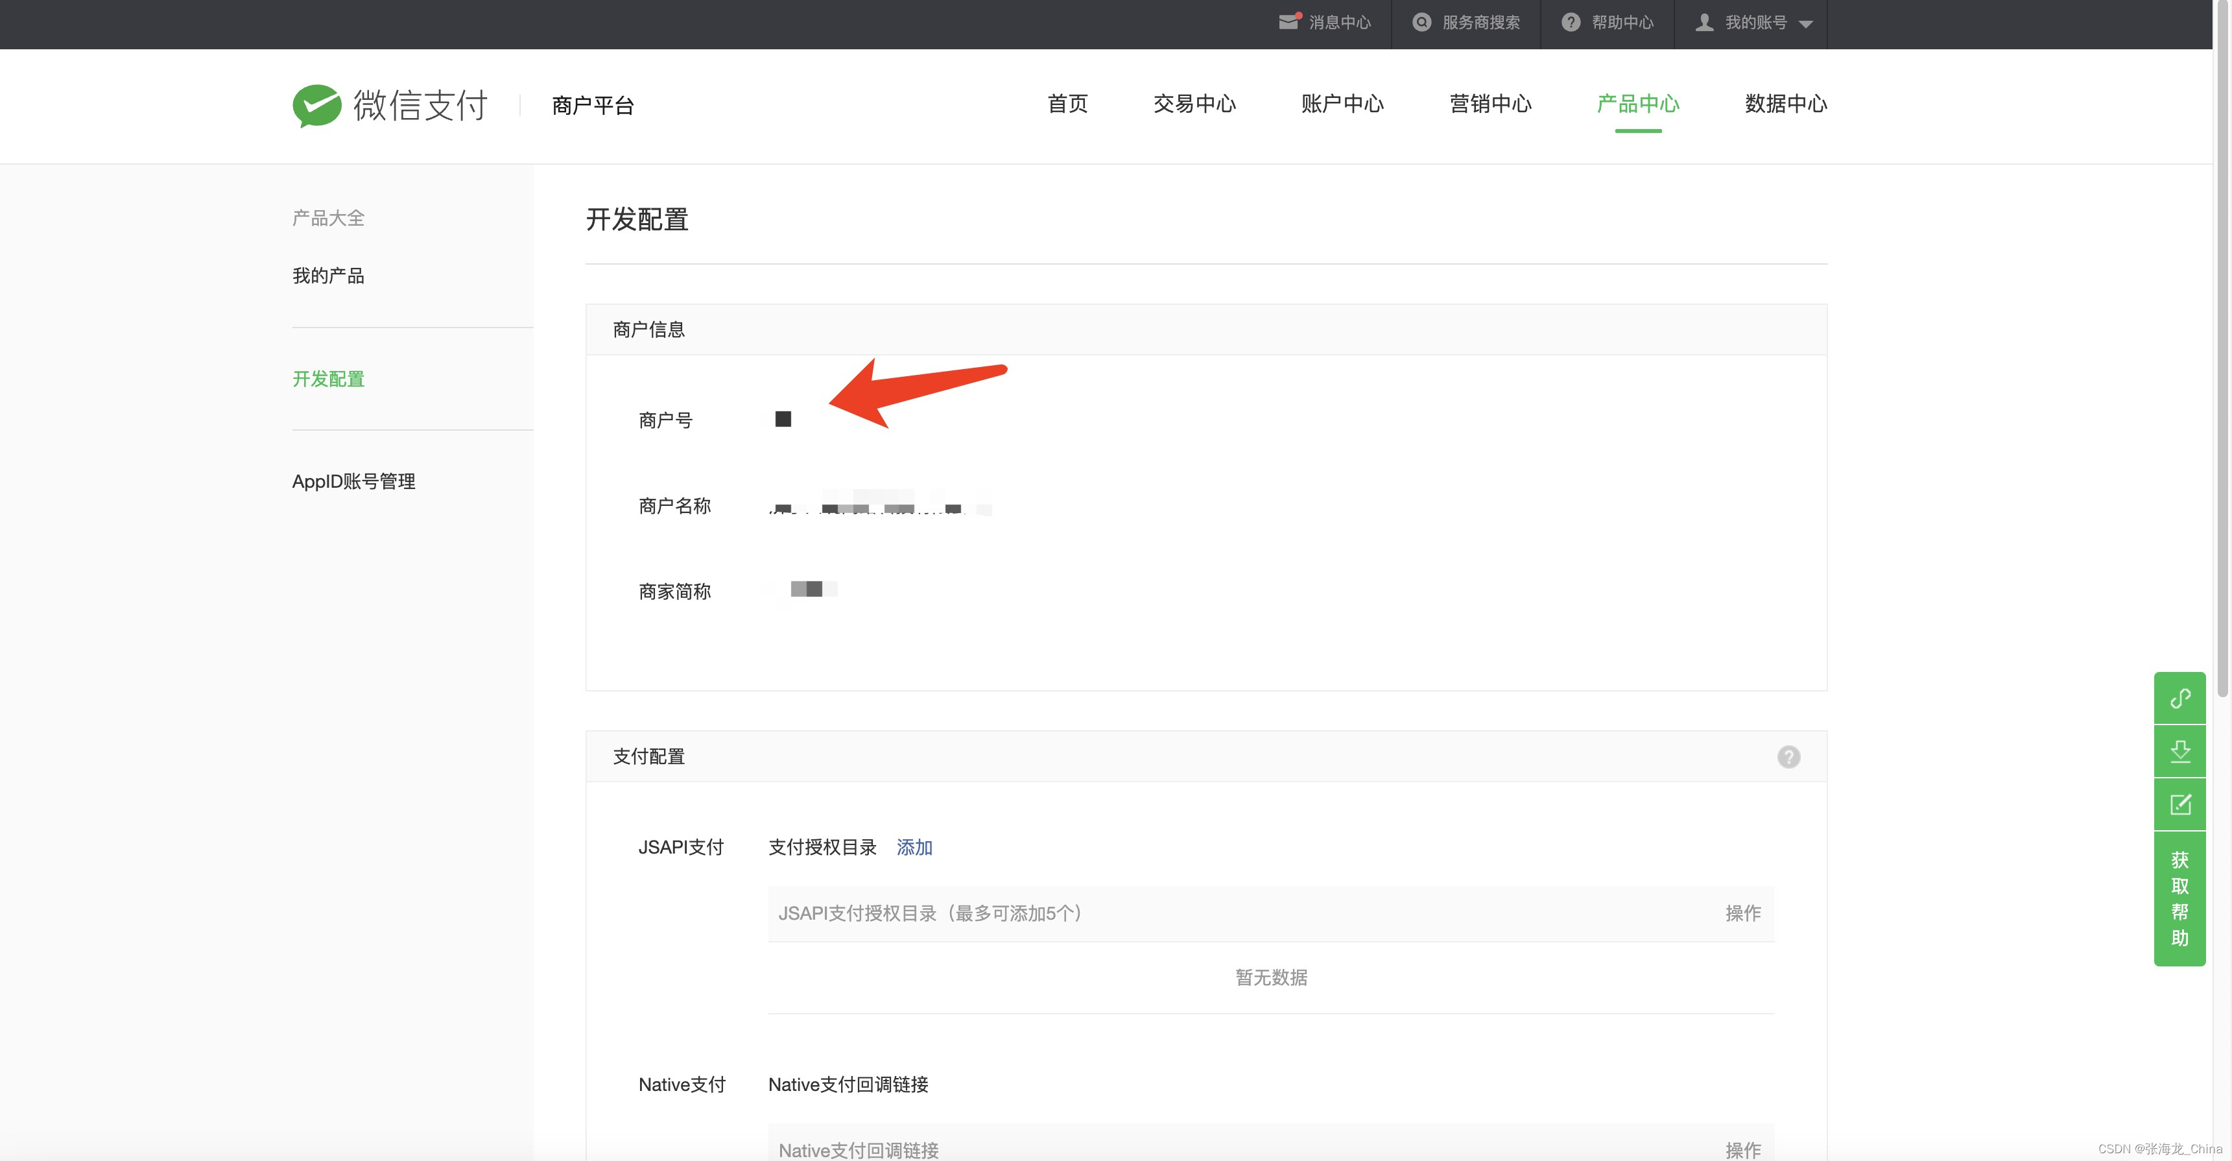Click the payment config help question mark

[x=1788, y=756]
